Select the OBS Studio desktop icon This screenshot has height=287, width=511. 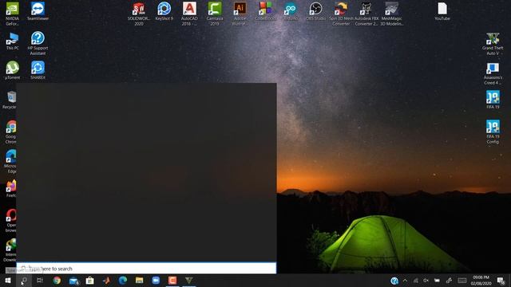(x=316, y=11)
